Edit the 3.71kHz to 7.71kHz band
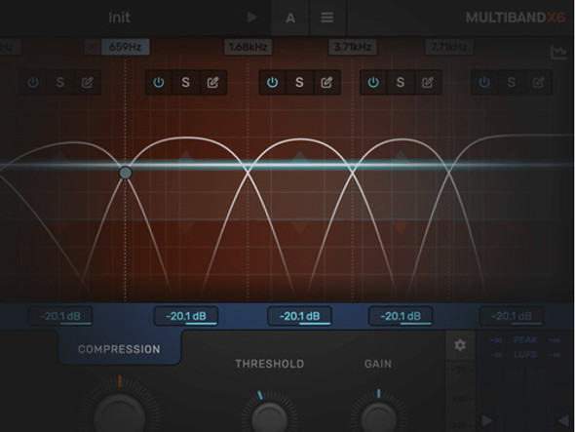This screenshot has height=432, width=575. (428, 82)
